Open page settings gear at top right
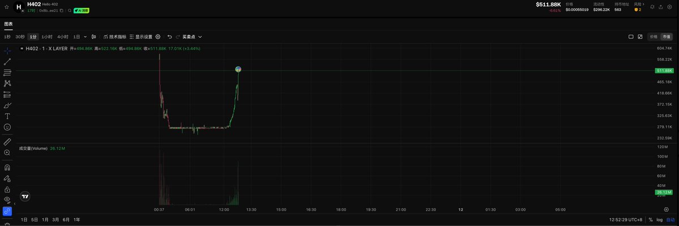 [x=670, y=7]
